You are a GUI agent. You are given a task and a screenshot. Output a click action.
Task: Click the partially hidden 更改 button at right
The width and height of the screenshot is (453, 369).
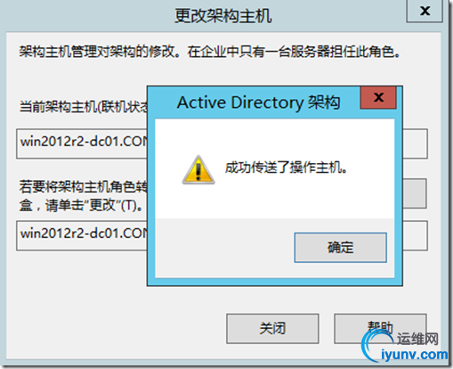(x=415, y=193)
